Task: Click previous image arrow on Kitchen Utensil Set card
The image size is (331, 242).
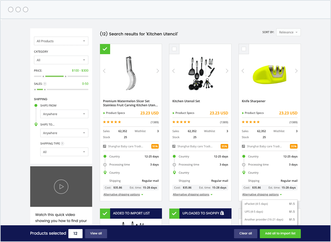Action: pos(173,71)
